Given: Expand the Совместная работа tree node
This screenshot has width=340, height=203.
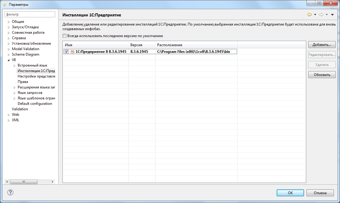Looking at the screenshot, I should (9, 33).
